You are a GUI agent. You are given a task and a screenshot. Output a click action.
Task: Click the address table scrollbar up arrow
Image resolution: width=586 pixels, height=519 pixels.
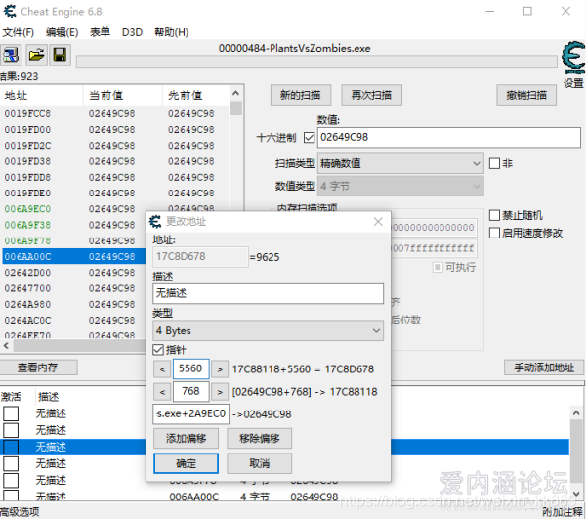point(576,413)
